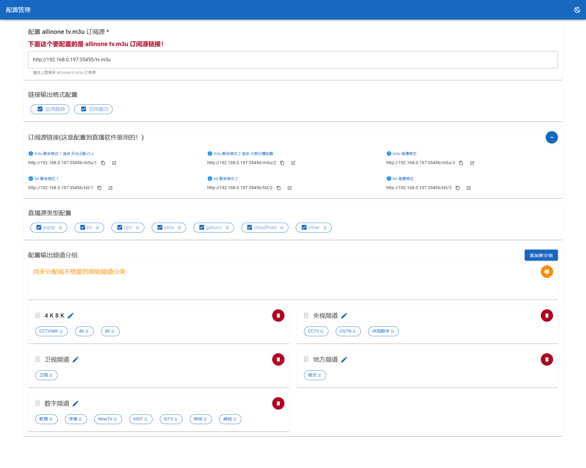Copy the m3u/1 subscription link
586x468 pixels.
click(103, 163)
